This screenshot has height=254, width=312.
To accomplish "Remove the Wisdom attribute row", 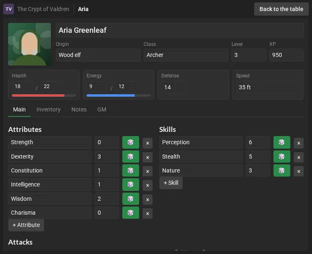I will pyautogui.click(x=147, y=199).
